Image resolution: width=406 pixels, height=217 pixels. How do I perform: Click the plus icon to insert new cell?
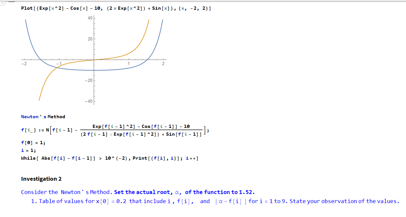click(x=3, y=3)
